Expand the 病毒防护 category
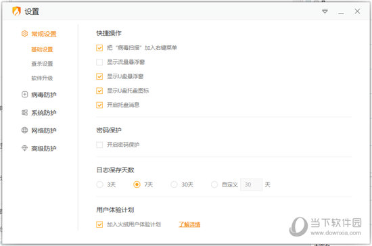This screenshot has height=246, width=372. coord(44,95)
